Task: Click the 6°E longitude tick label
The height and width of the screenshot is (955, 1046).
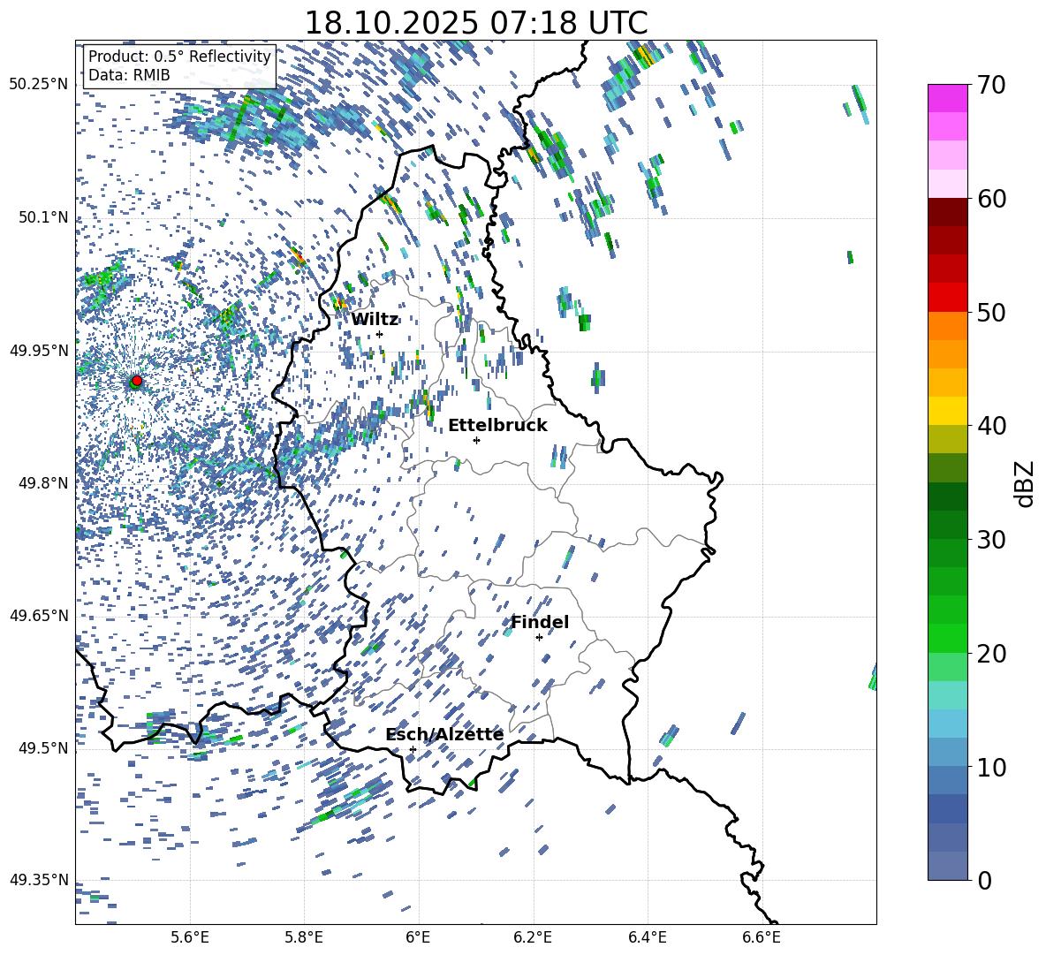Action: pos(418,936)
